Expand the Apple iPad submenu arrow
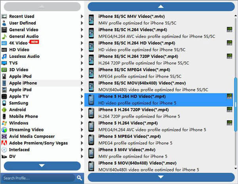Image resolution: width=238 pixels, height=184 pixels. click(x=82, y=90)
